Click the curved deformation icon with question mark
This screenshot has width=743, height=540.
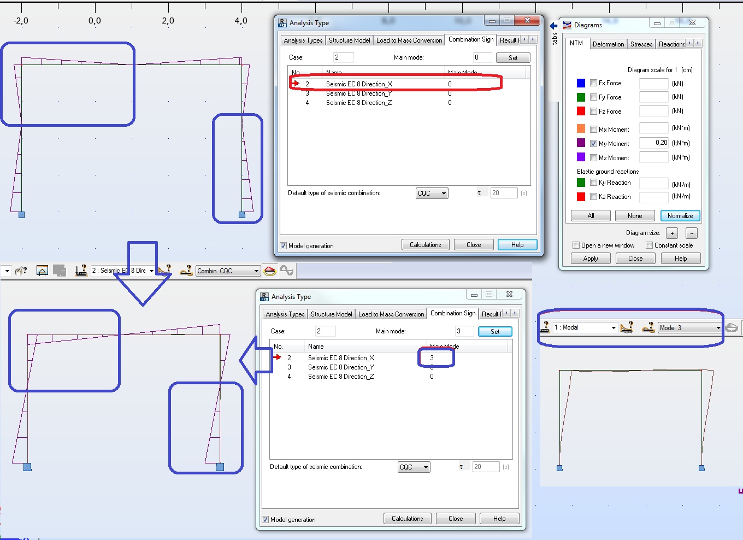[164, 271]
